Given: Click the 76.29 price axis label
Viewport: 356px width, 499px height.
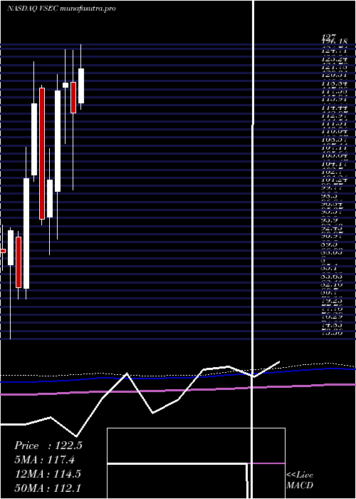Looking at the screenshot, I should click(332, 317).
